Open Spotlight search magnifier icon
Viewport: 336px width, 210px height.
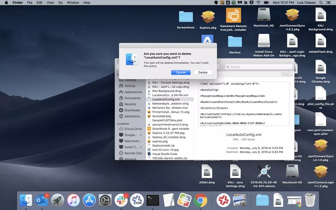click(x=321, y=3)
